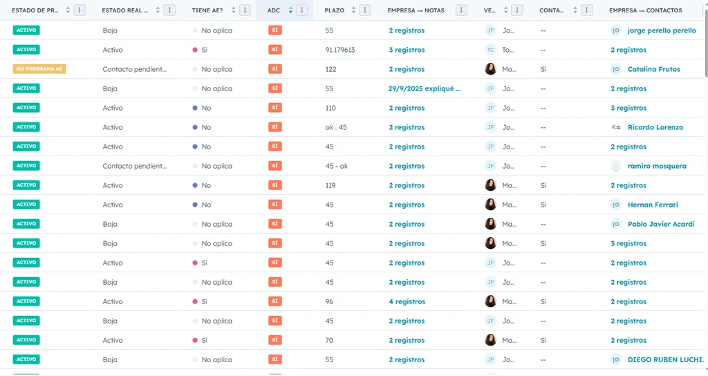This screenshot has height=376, width=708.
Task: Click the EMPRESA → CONTACTOS column header
Action: point(645,10)
